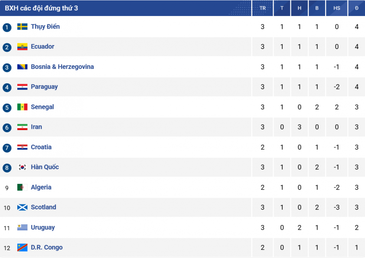Click the Scotland flag icon
Viewport: 365px width, 258px height.
tap(23, 207)
